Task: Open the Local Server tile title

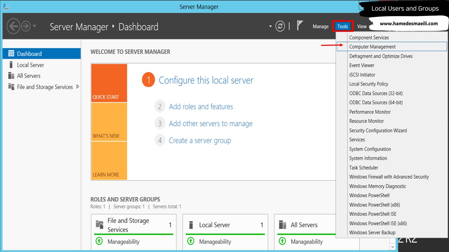Action: pyautogui.click(x=215, y=225)
